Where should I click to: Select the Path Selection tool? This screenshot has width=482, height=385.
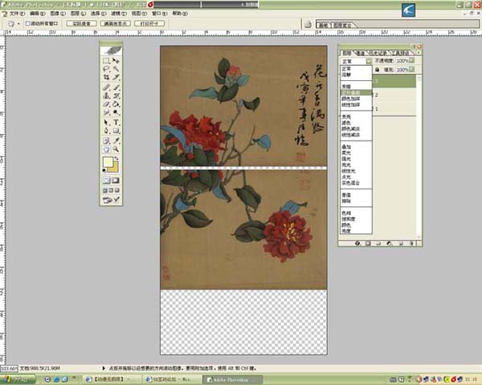106,123
